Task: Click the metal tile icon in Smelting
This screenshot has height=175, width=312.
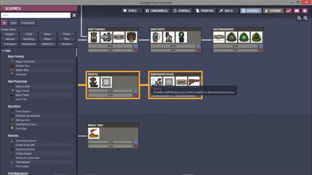Action: tap(106, 82)
